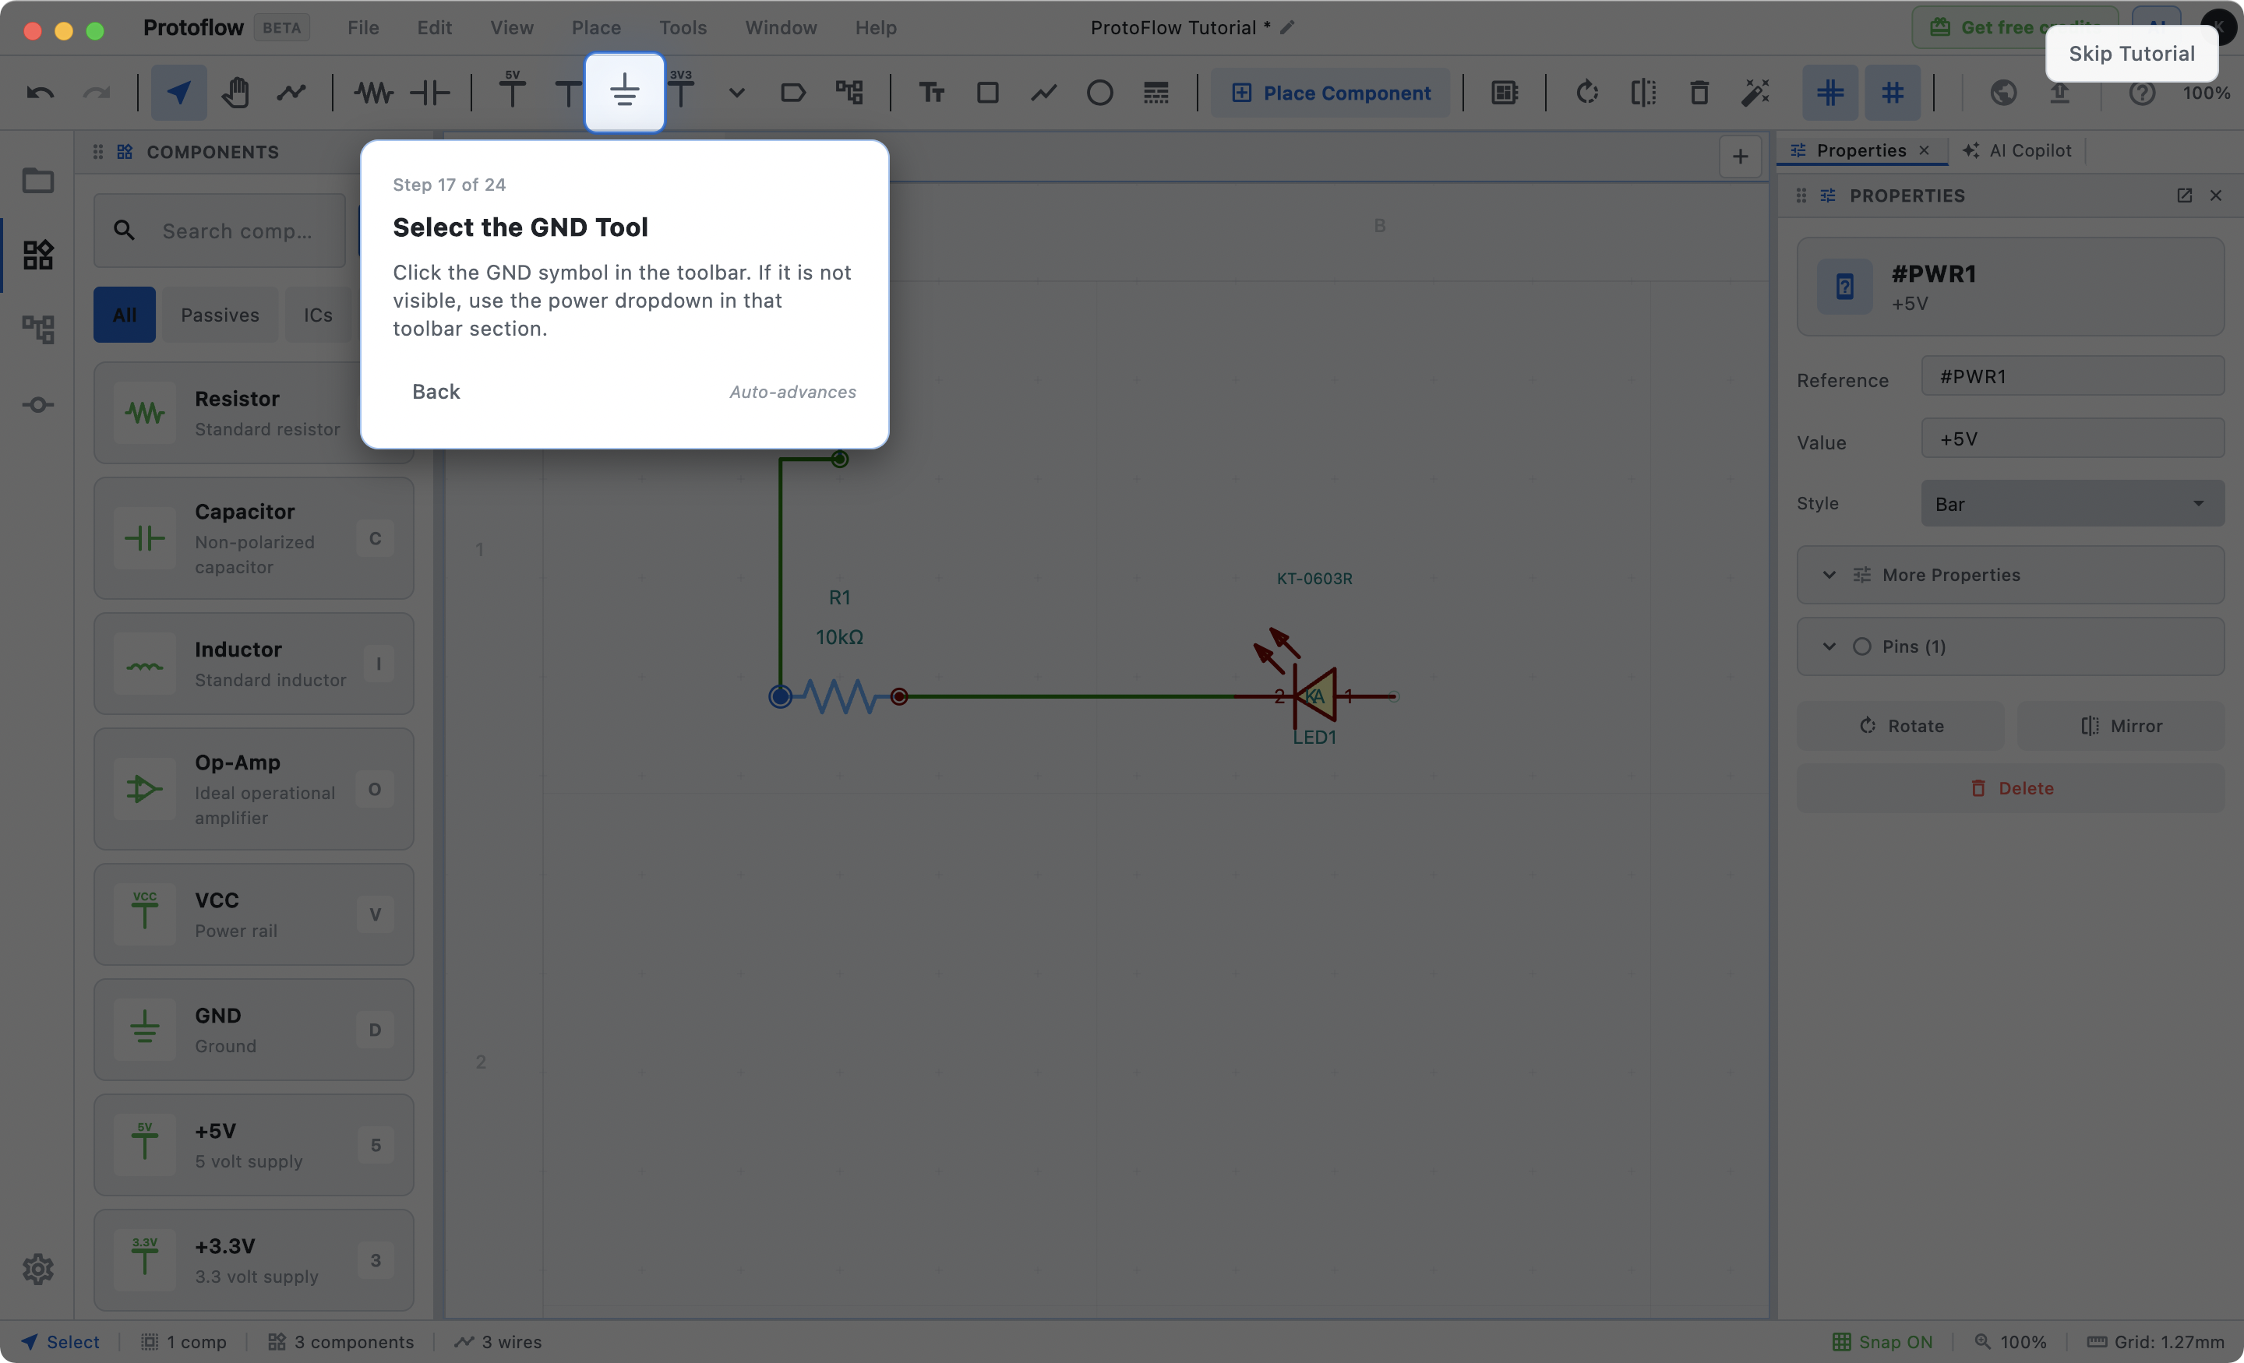
Task: Choose the VCC Power rail card
Action: pos(253,914)
